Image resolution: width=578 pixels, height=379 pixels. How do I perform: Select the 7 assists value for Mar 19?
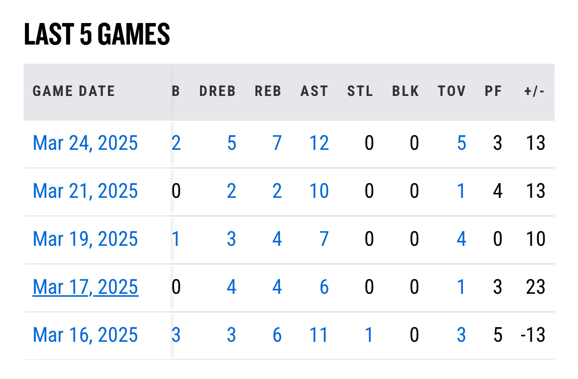tap(324, 239)
